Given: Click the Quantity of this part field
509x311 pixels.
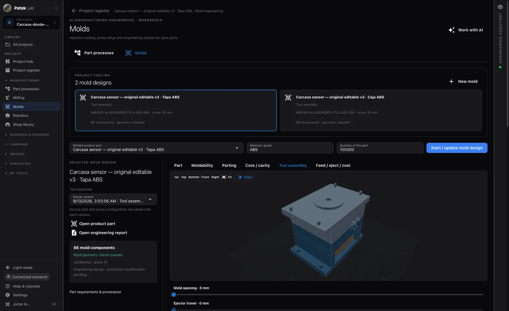Looking at the screenshot, I should [380, 148].
